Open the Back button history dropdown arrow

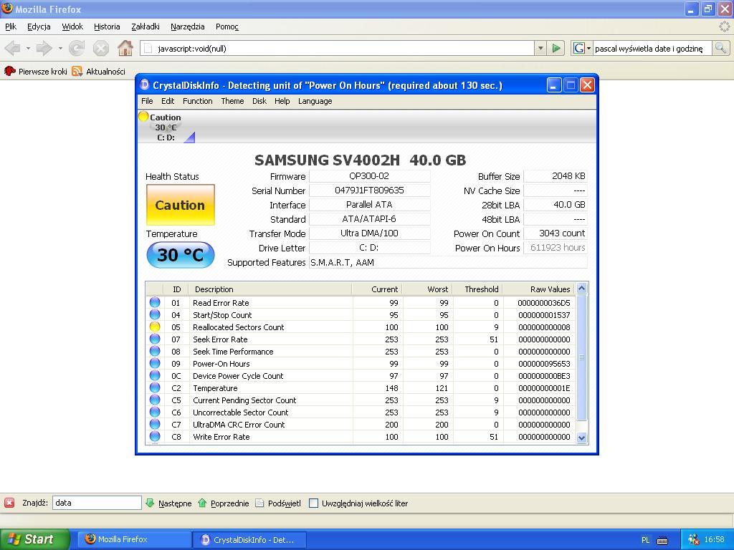click(x=28, y=48)
